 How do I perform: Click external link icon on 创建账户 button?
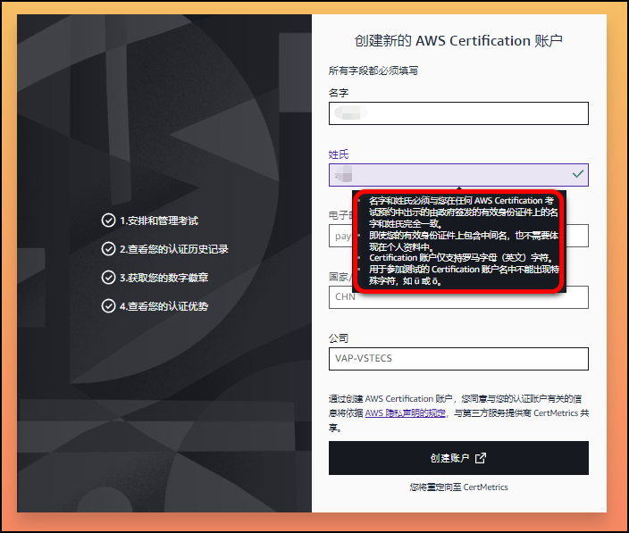tap(480, 458)
